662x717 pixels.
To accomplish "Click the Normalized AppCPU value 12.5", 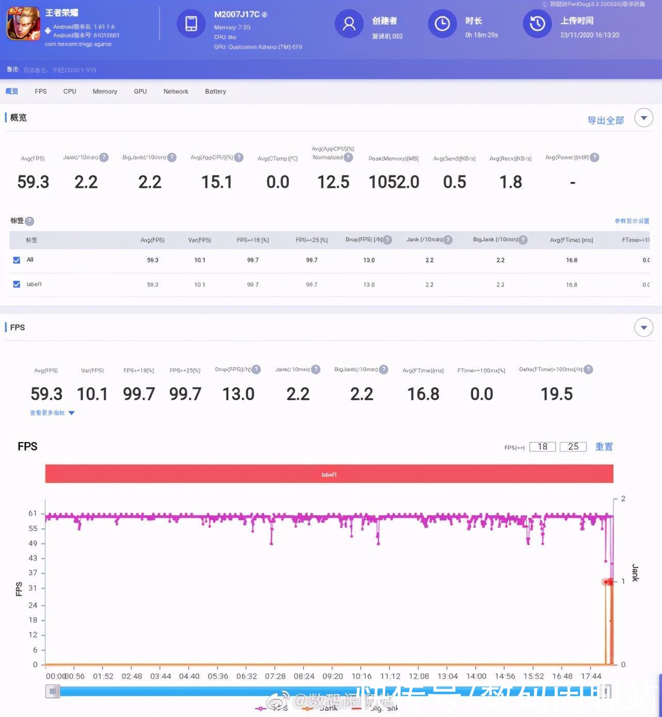I will [333, 182].
